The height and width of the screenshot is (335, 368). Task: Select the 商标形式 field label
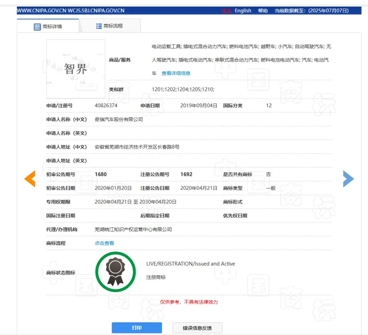(x=233, y=202)
